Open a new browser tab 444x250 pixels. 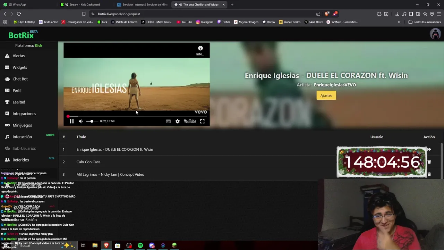pyautogui.click(x=232, y=5)
